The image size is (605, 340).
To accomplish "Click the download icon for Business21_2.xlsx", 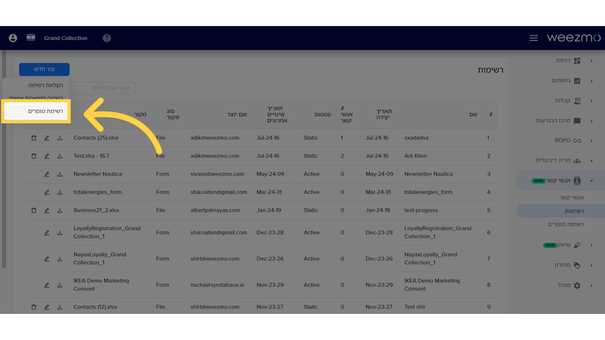I will 60,210.
